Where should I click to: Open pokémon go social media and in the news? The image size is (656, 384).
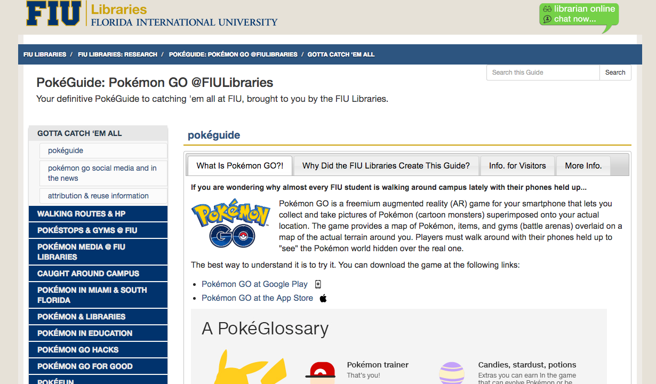[103, 173]
